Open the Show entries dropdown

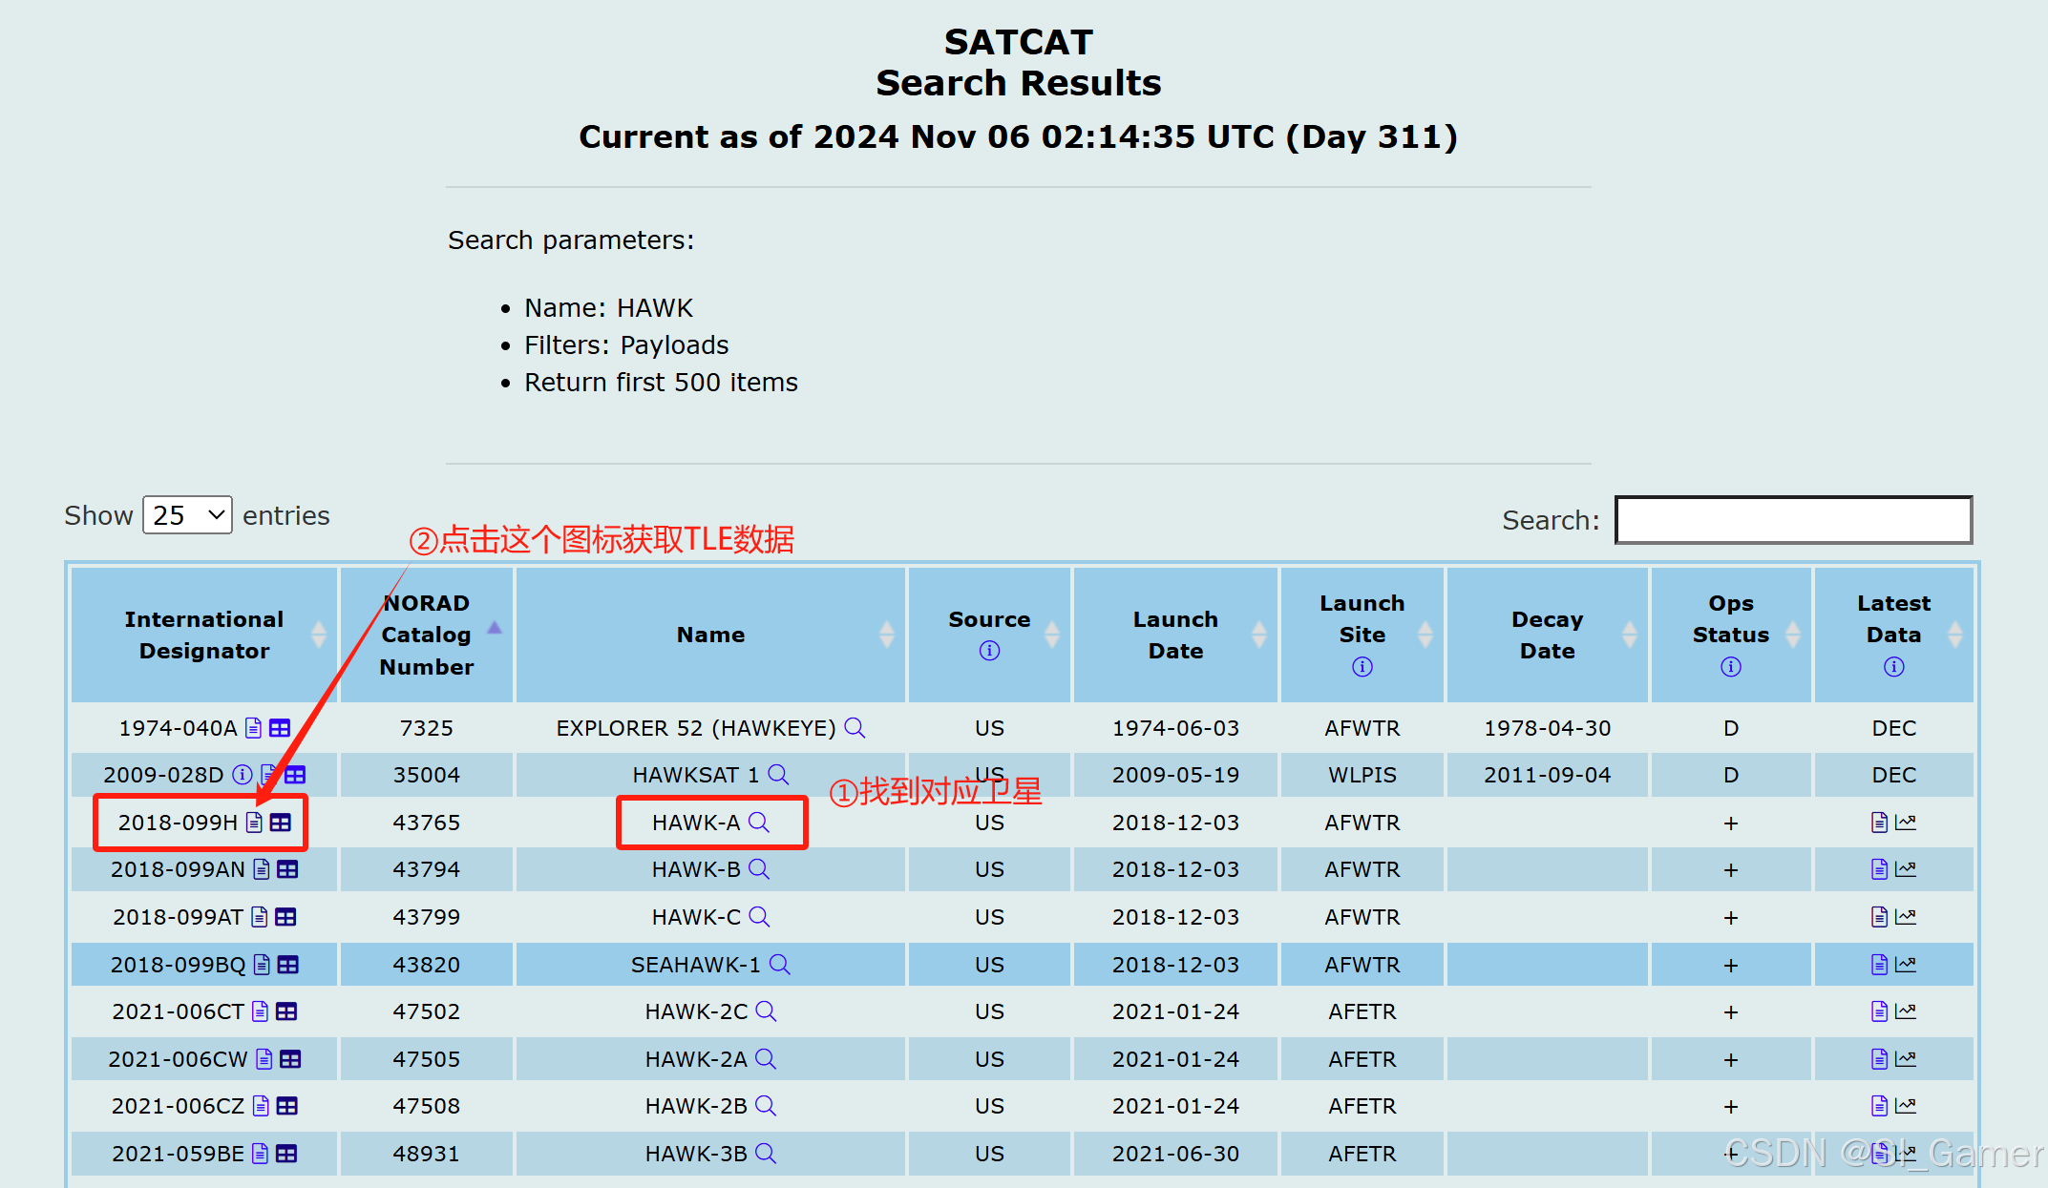coord(187,515)
